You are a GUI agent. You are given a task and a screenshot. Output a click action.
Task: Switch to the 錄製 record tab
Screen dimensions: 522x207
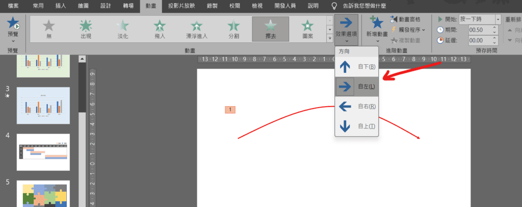point(212,6)
